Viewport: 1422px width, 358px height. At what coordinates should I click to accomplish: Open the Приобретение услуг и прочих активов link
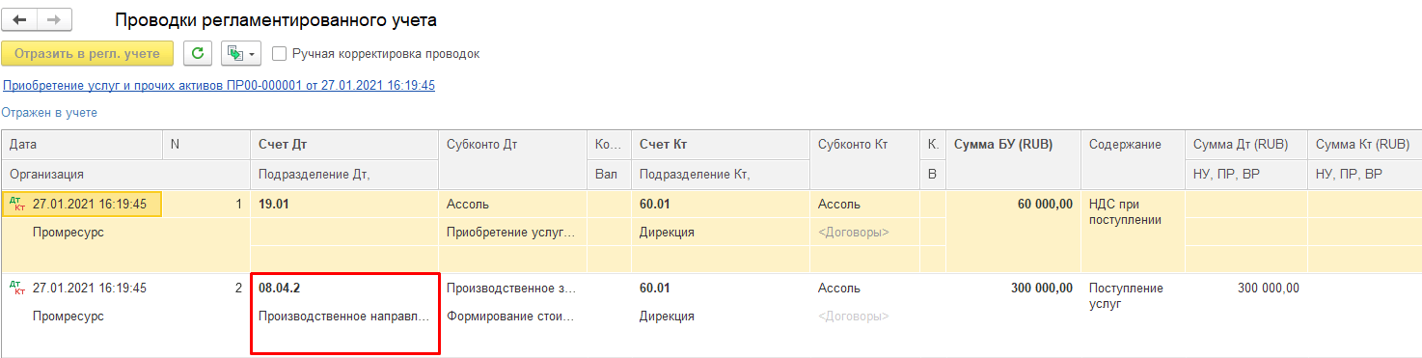[219, 86]
